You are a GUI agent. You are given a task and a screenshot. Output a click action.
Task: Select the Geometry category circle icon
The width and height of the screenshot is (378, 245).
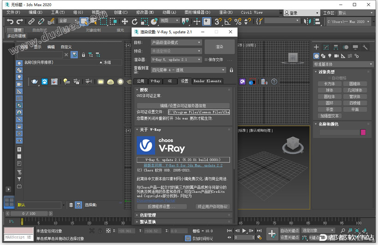pos(316,56)
